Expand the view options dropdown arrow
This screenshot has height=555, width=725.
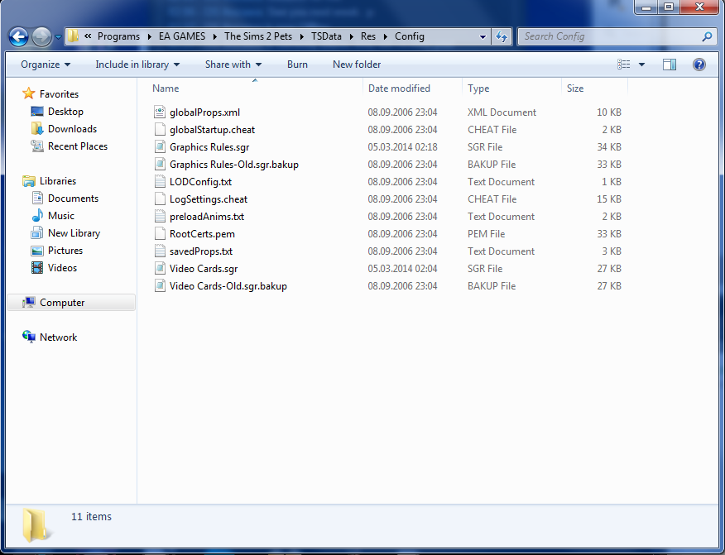641,65
